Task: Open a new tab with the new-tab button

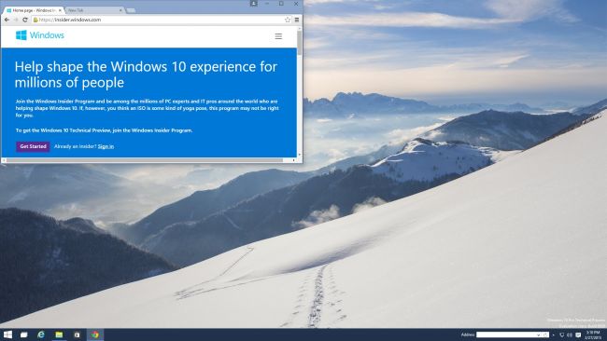Action: pyautogui.click(x=131, y=10)
